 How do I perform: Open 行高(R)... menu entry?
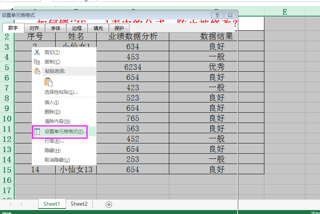coord(64,141)
